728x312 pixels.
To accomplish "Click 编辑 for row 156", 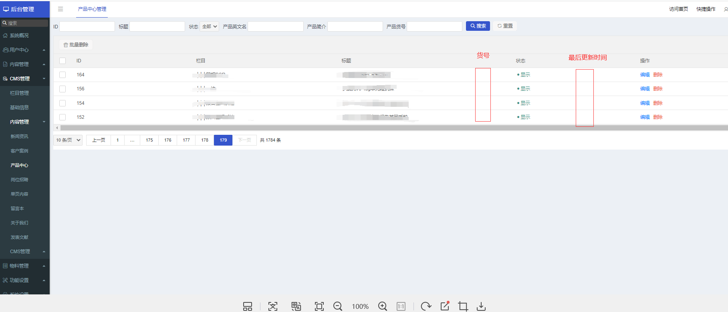I will (x=645, y=89).
